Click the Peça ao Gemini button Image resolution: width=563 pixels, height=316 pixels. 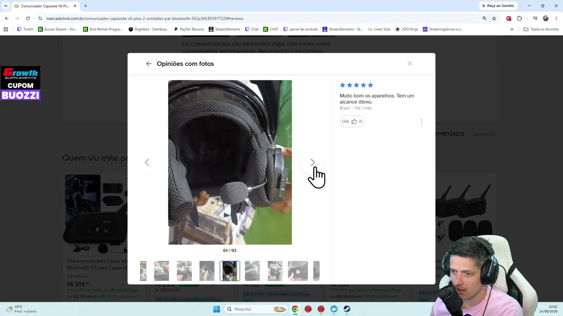[497, 6]
